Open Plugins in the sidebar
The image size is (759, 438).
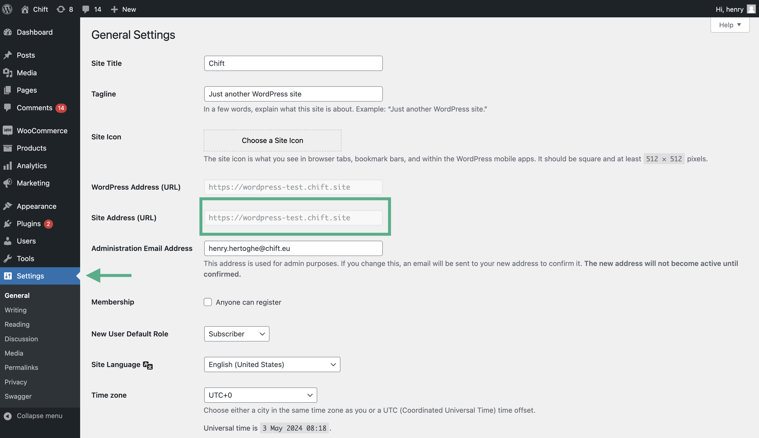point(29,224)
